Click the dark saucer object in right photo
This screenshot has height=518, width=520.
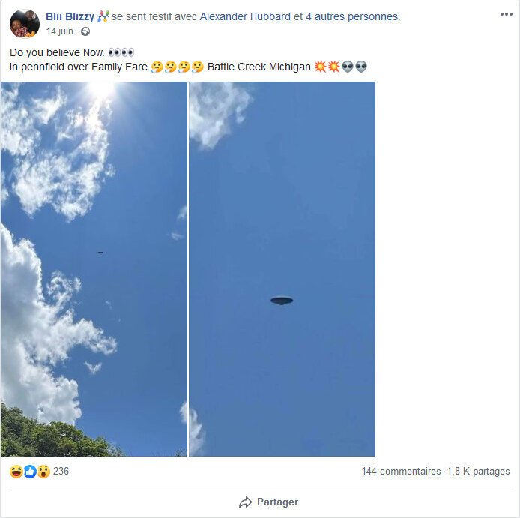282,301
